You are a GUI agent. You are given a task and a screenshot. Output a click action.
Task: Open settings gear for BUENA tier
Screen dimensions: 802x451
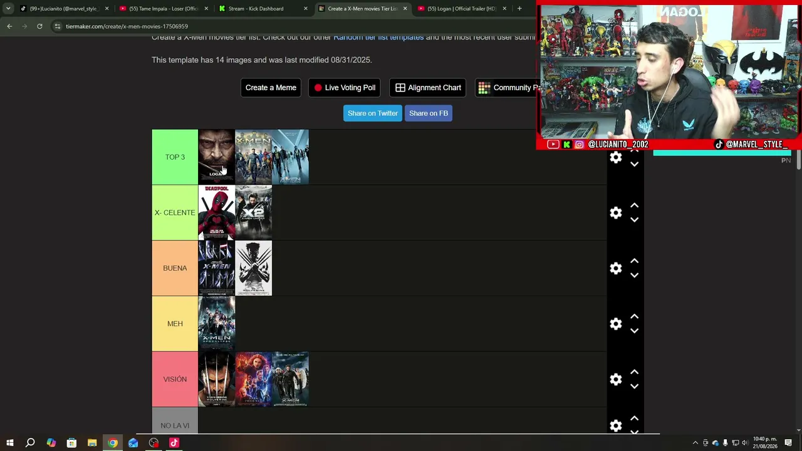[616, 268]
